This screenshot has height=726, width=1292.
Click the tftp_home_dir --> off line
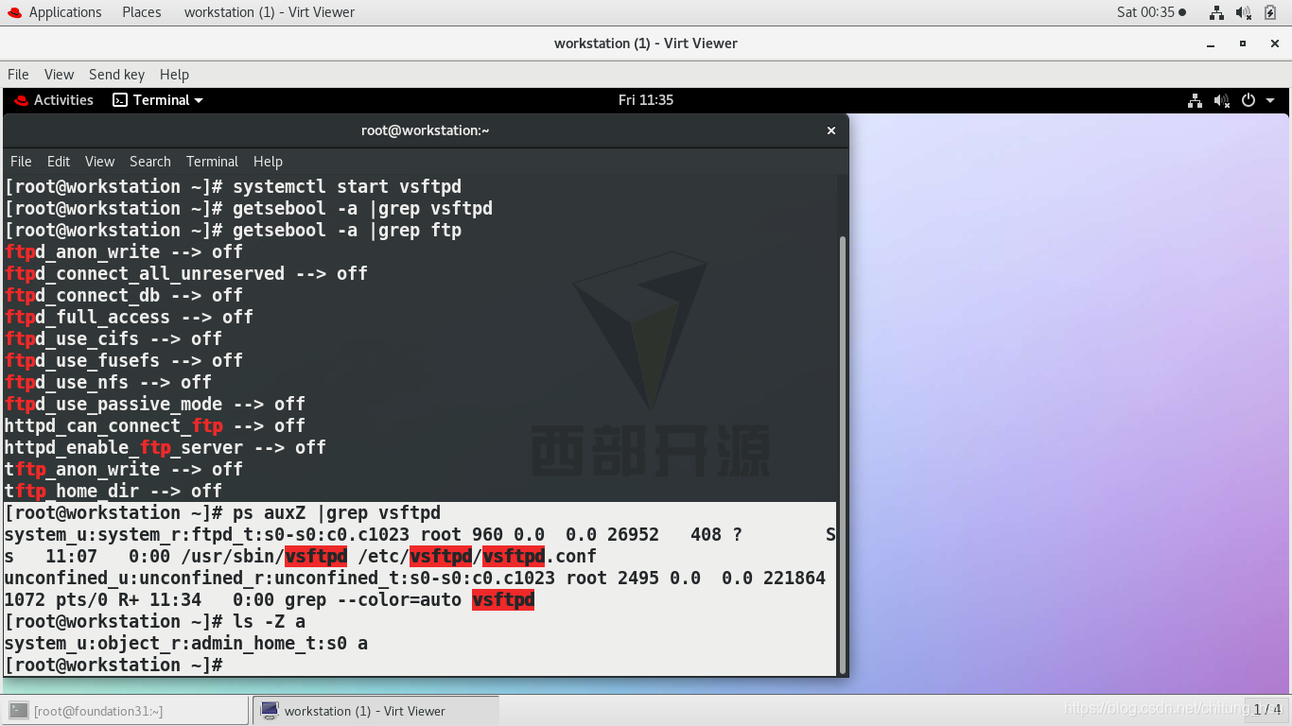(x=113, y=491)
